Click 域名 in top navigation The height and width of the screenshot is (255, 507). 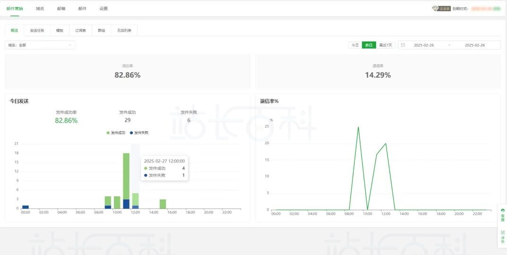pos(40,8)
